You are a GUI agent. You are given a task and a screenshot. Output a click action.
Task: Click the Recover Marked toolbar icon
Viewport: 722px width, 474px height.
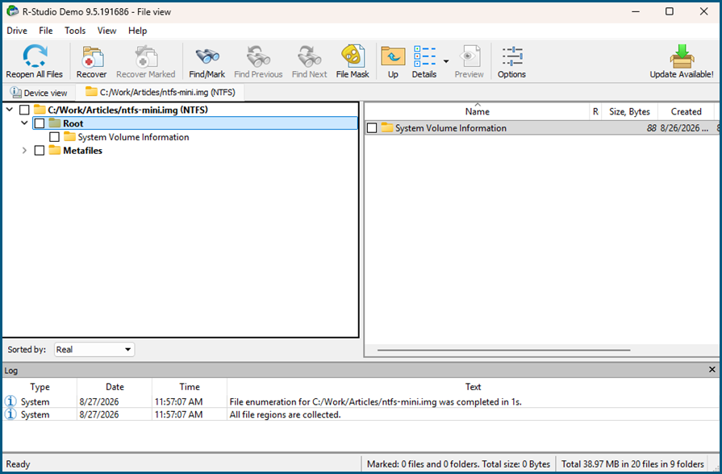(145, 56)
